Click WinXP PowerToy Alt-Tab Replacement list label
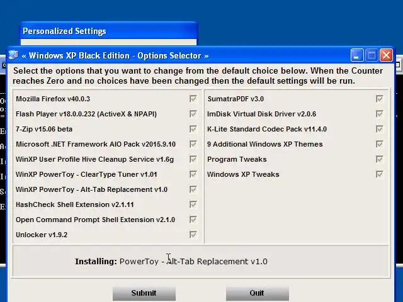 pyautogui.click(x=92, y=190)
